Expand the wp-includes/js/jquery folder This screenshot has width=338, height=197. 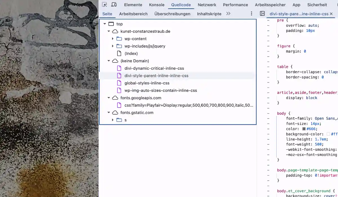pyautogui.click(x=113, y=46)
